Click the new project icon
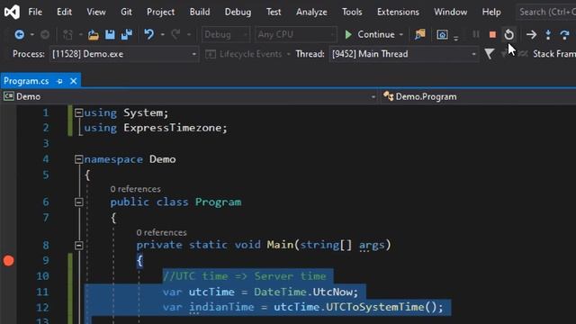The image size is (576, 324). click(68, 34)
